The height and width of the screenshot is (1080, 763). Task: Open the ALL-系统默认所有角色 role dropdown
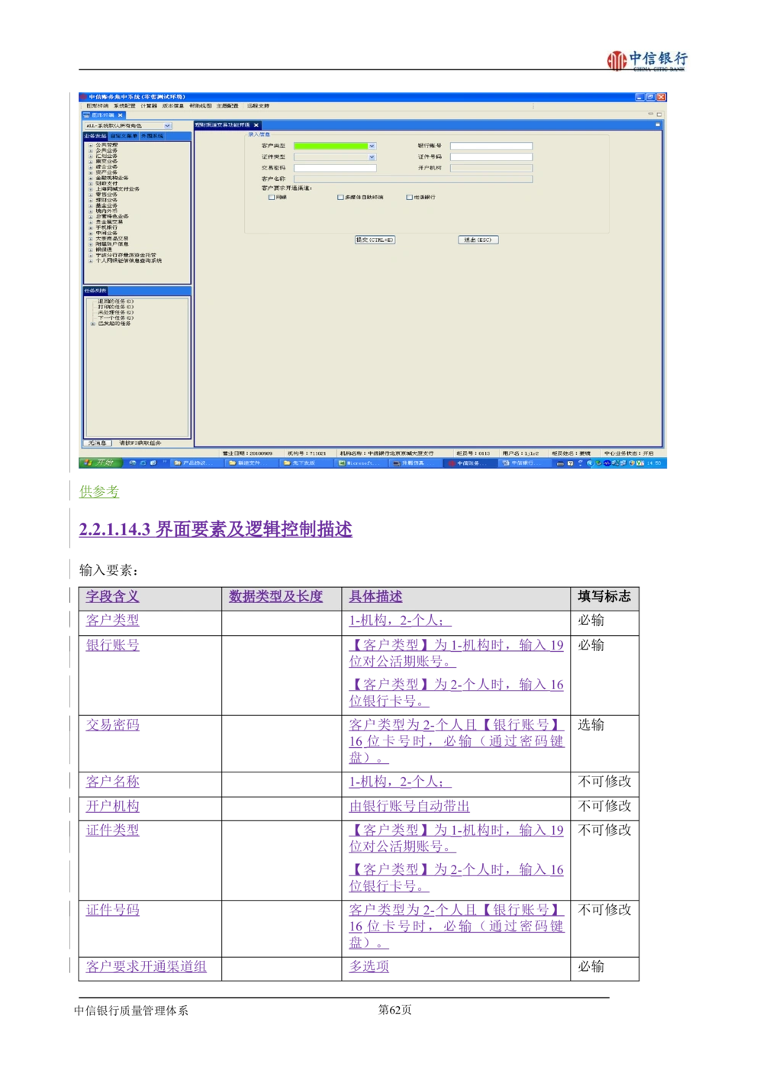pos(167,126)
